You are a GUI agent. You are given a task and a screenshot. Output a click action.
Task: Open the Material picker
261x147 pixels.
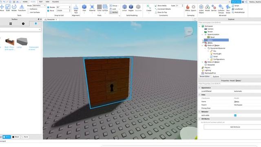(92, 8)
